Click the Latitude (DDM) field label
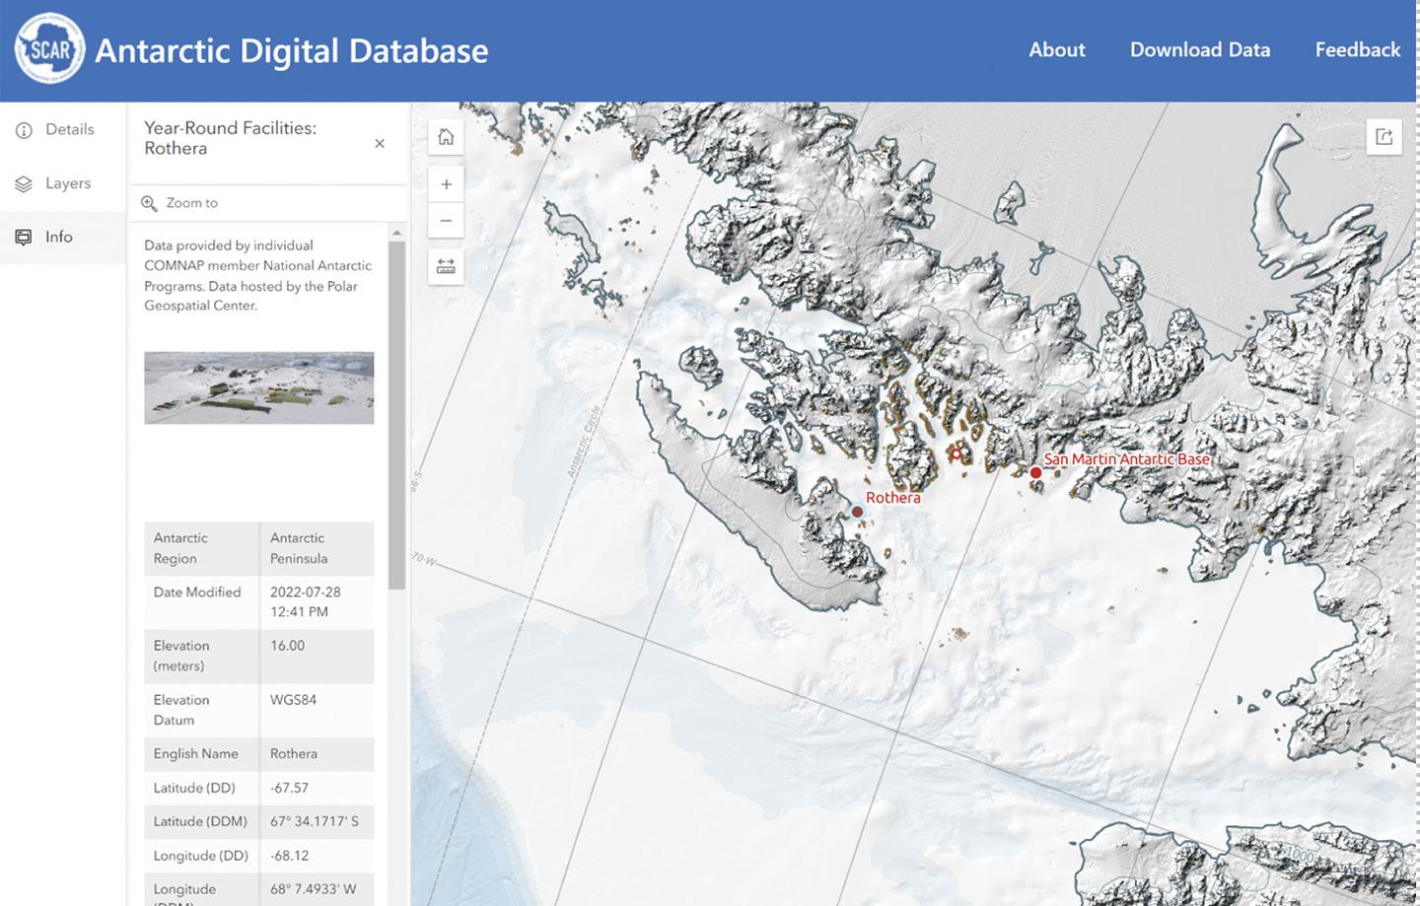The width and height of the screenshot is (1420, 906). 200,821
